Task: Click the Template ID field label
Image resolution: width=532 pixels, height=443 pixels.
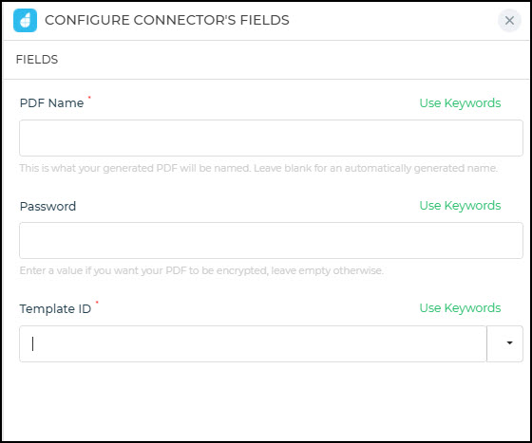Action: point(55,309)
